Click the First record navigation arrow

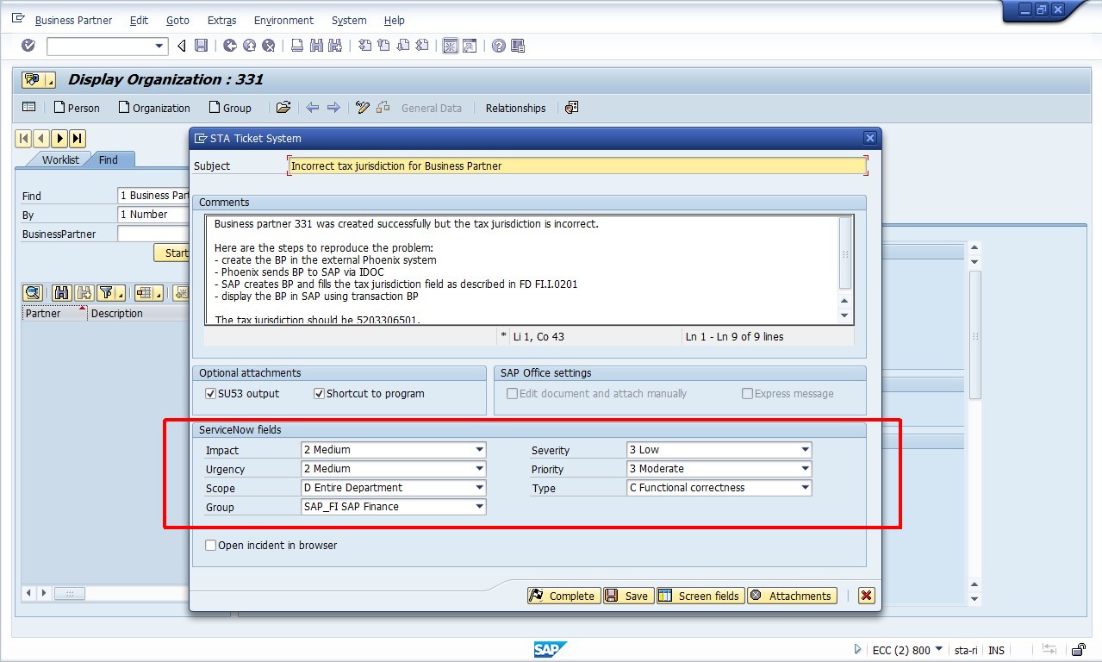23,138
